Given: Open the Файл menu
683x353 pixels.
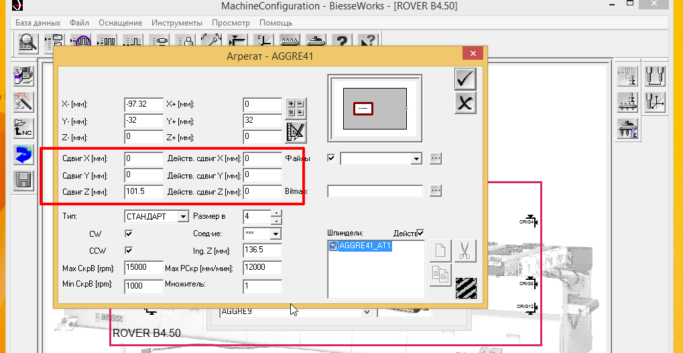Looking at the screenshot, I should click(79, 23).
